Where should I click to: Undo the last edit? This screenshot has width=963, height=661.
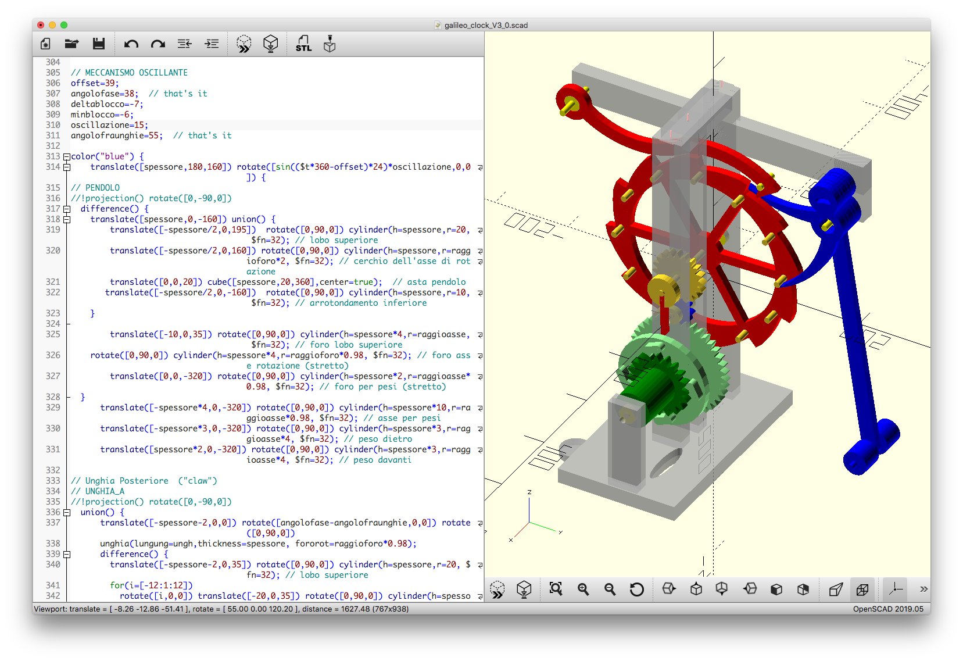click(x=131, y=44)
